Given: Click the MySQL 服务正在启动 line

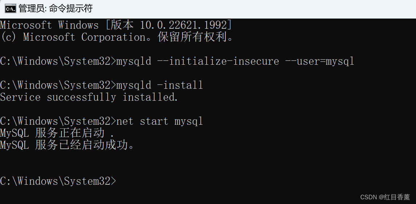Looking at the screenshot, I should pyautogui.click(x=57, y=133).
